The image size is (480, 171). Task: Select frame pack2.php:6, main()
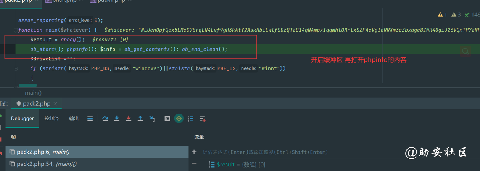point(97,152)
